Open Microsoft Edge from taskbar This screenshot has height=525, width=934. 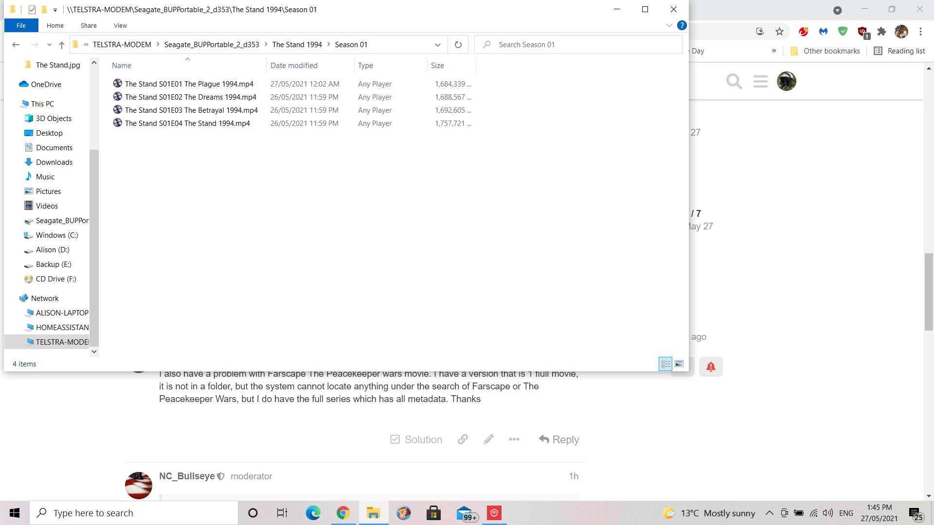pyautogui.click(x=313, y=513)
